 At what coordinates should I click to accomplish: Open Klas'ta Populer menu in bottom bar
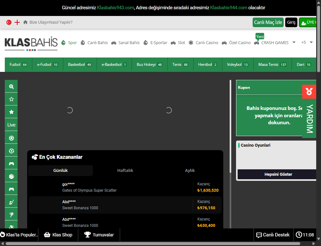19,235
